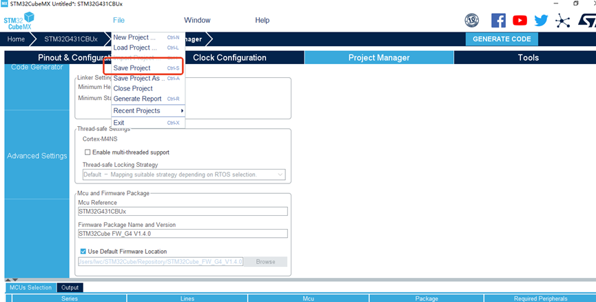The image size is (596, 302).
Task: Open the Code Generator side tab
Action: pyautogui.click(x=37, y=67)
